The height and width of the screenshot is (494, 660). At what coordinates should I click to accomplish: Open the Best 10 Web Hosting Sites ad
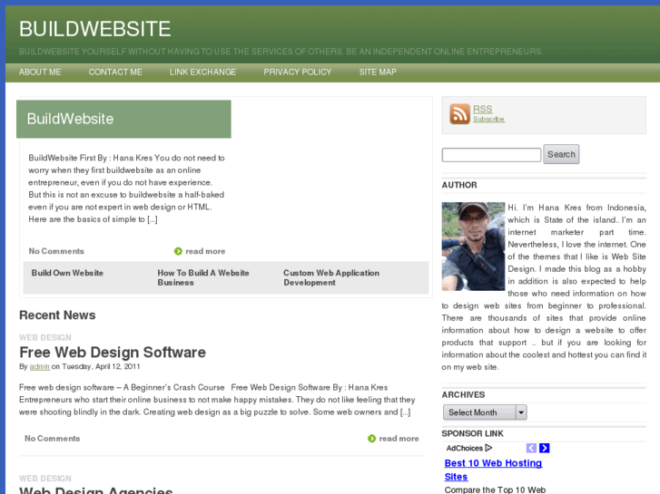point(493,470)
